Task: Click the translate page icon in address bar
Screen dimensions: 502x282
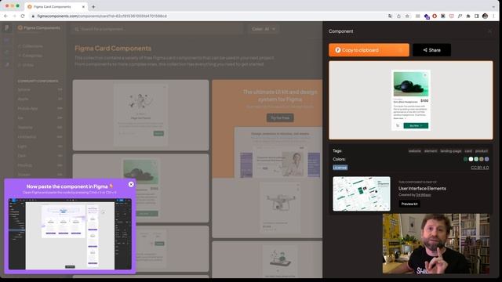Action: (390, 16)
